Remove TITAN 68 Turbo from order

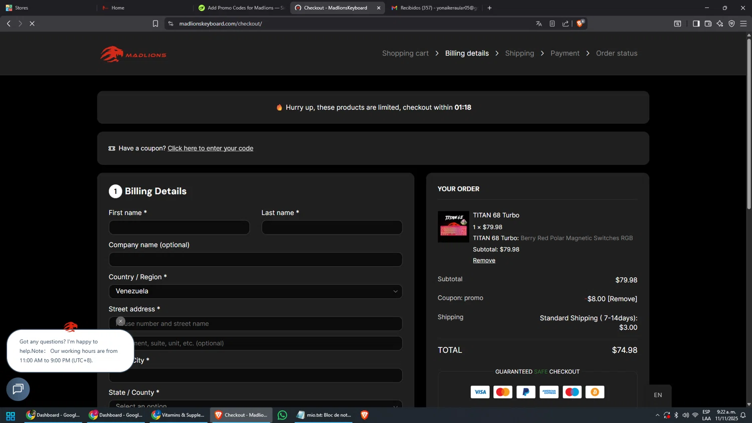point(484,260)
